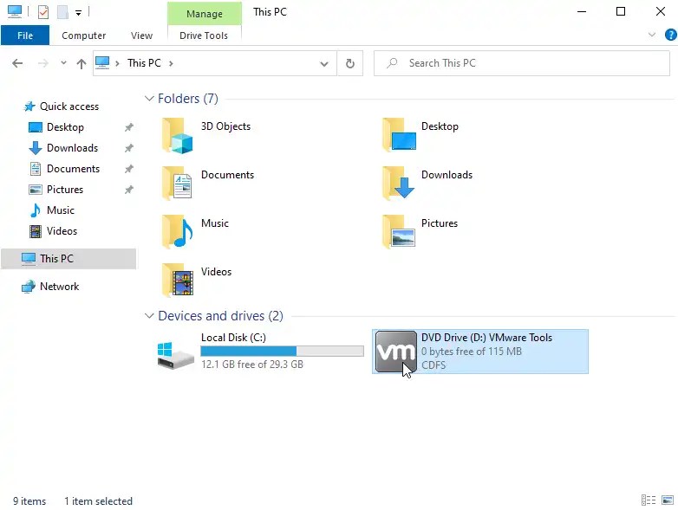This screenshot has width=678, height=510.
Task: Switch to Details view icon in status bar
Action: pyautogui.click(x=649, y=500)
